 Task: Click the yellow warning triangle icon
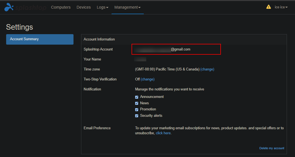pyautogui.click(x=268, y=7)
